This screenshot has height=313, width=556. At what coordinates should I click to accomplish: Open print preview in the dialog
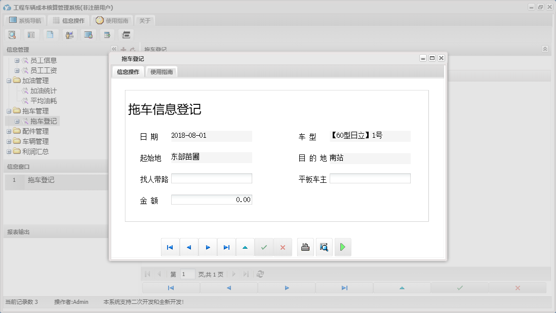coord(324,247)
